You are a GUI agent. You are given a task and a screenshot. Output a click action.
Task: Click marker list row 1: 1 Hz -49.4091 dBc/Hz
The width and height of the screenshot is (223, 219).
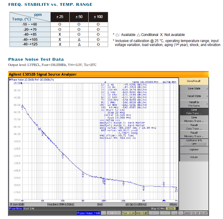[124, 85]
